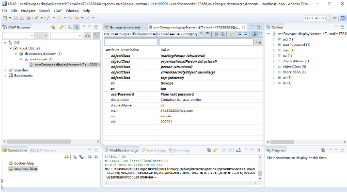Screen dimensions: 347x193
Task: Click Older log file up arrow
Action: tap(223, 150)
